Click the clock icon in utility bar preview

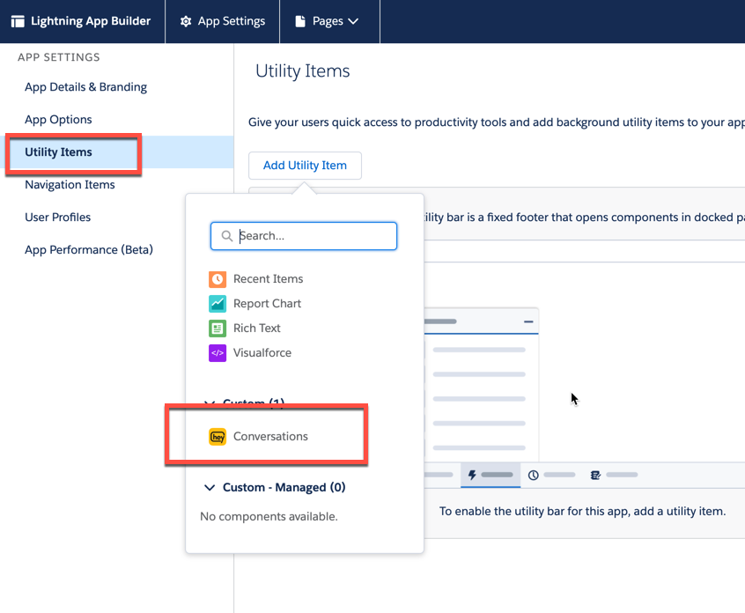(534, 476)
